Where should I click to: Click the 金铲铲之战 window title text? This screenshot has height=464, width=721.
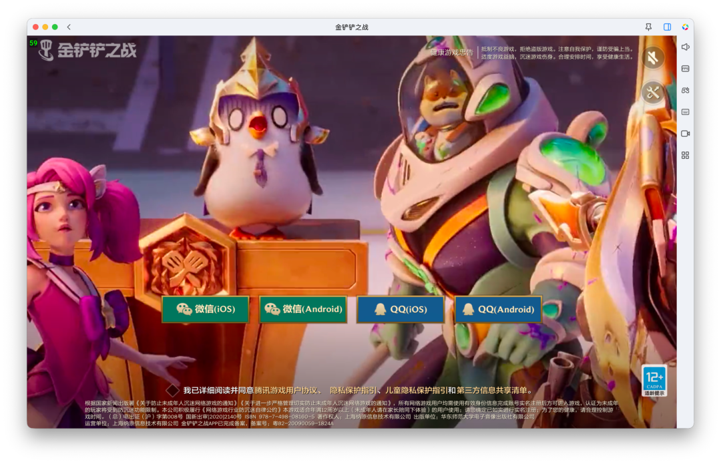tap(352, 27)
